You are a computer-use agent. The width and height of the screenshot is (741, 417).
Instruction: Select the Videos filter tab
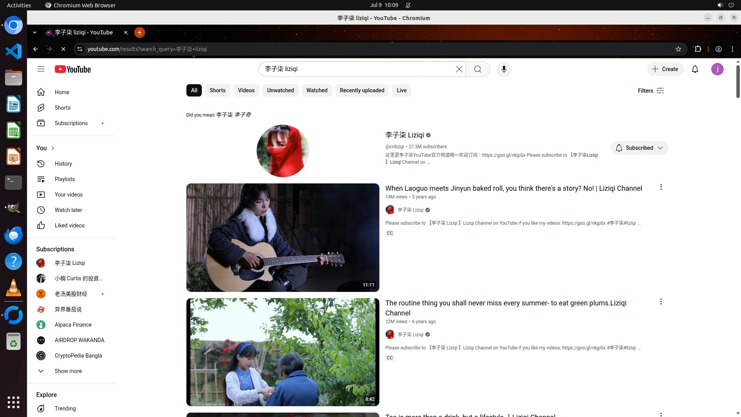point(246,90)
